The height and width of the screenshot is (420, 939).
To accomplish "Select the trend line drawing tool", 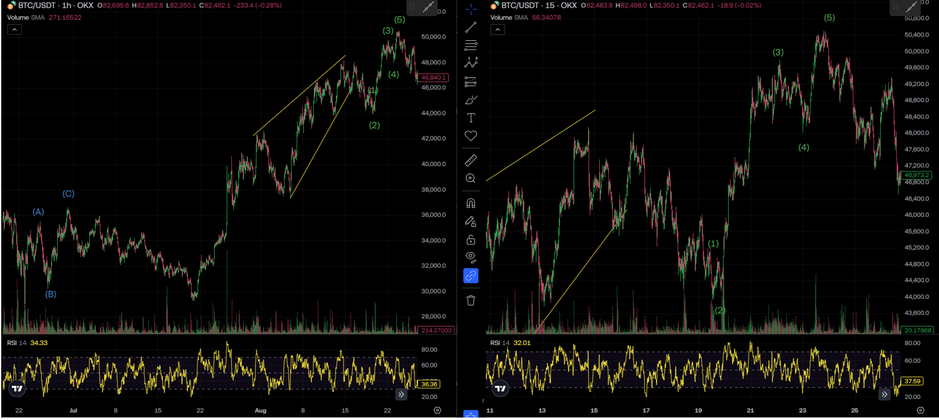I will (x=471, y=27).
